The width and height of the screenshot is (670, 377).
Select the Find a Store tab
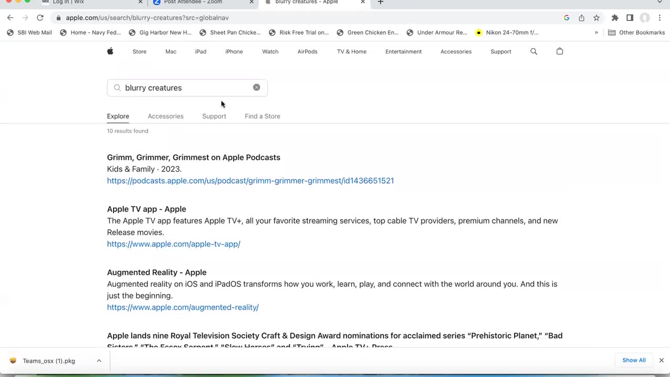[x=262, y=116]
